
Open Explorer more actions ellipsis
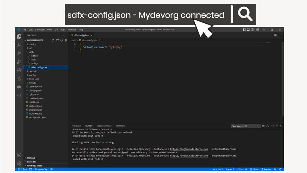(64, 35)
